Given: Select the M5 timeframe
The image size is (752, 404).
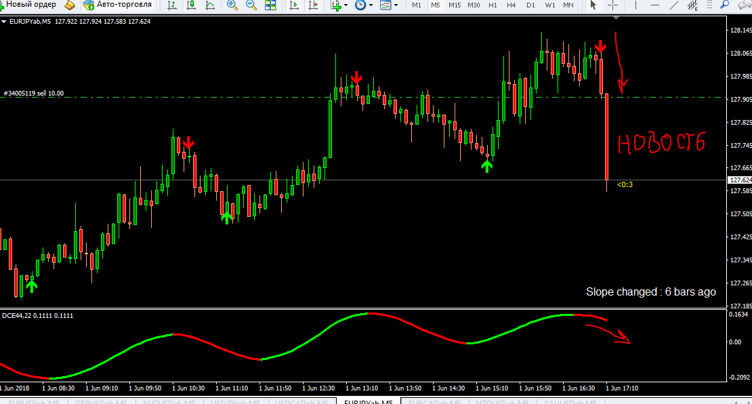Looking at the screenshot, I should click(435, 5).
